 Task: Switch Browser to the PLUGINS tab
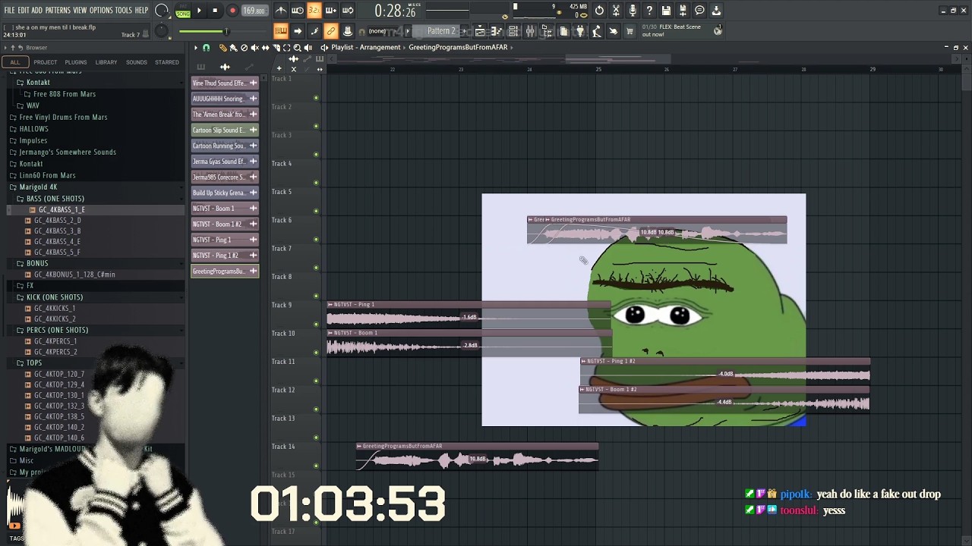point(76,62)
